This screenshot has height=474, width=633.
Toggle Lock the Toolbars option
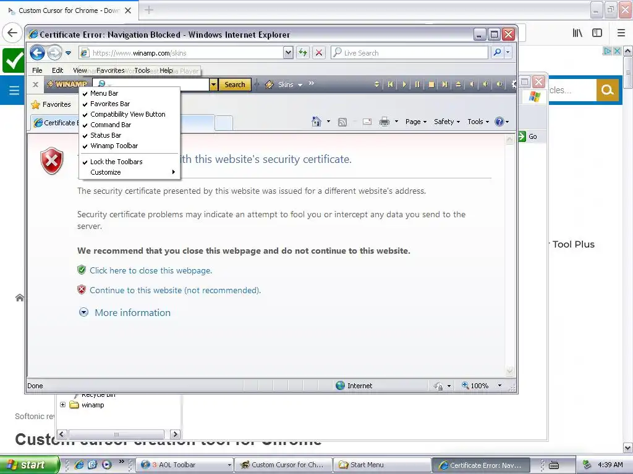[x=129, y=162]
